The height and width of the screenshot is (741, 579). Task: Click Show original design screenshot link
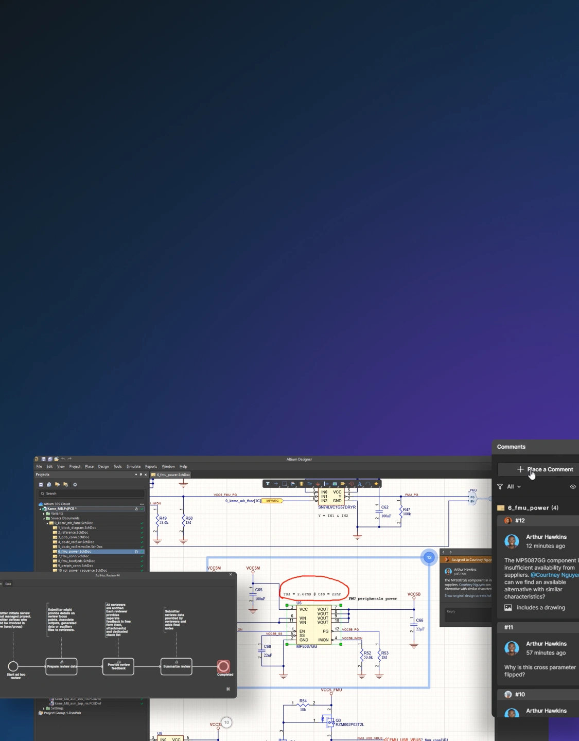[467, 596]
